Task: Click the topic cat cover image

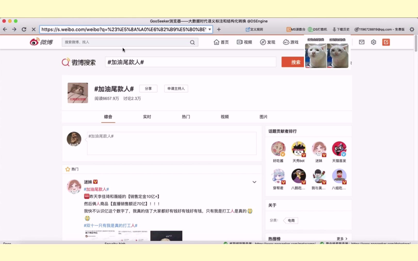Action: (x=78, y=93)
